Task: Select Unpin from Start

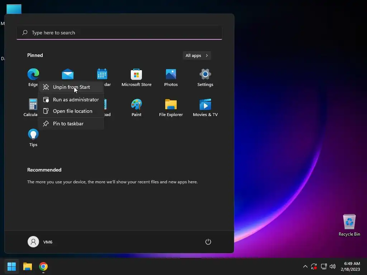Action: pyautogui.click(x=71, y=87)
